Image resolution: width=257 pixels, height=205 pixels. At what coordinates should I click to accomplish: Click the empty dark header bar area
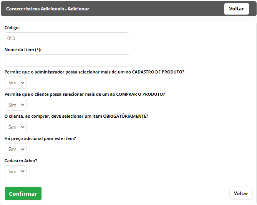click(156, 9)
